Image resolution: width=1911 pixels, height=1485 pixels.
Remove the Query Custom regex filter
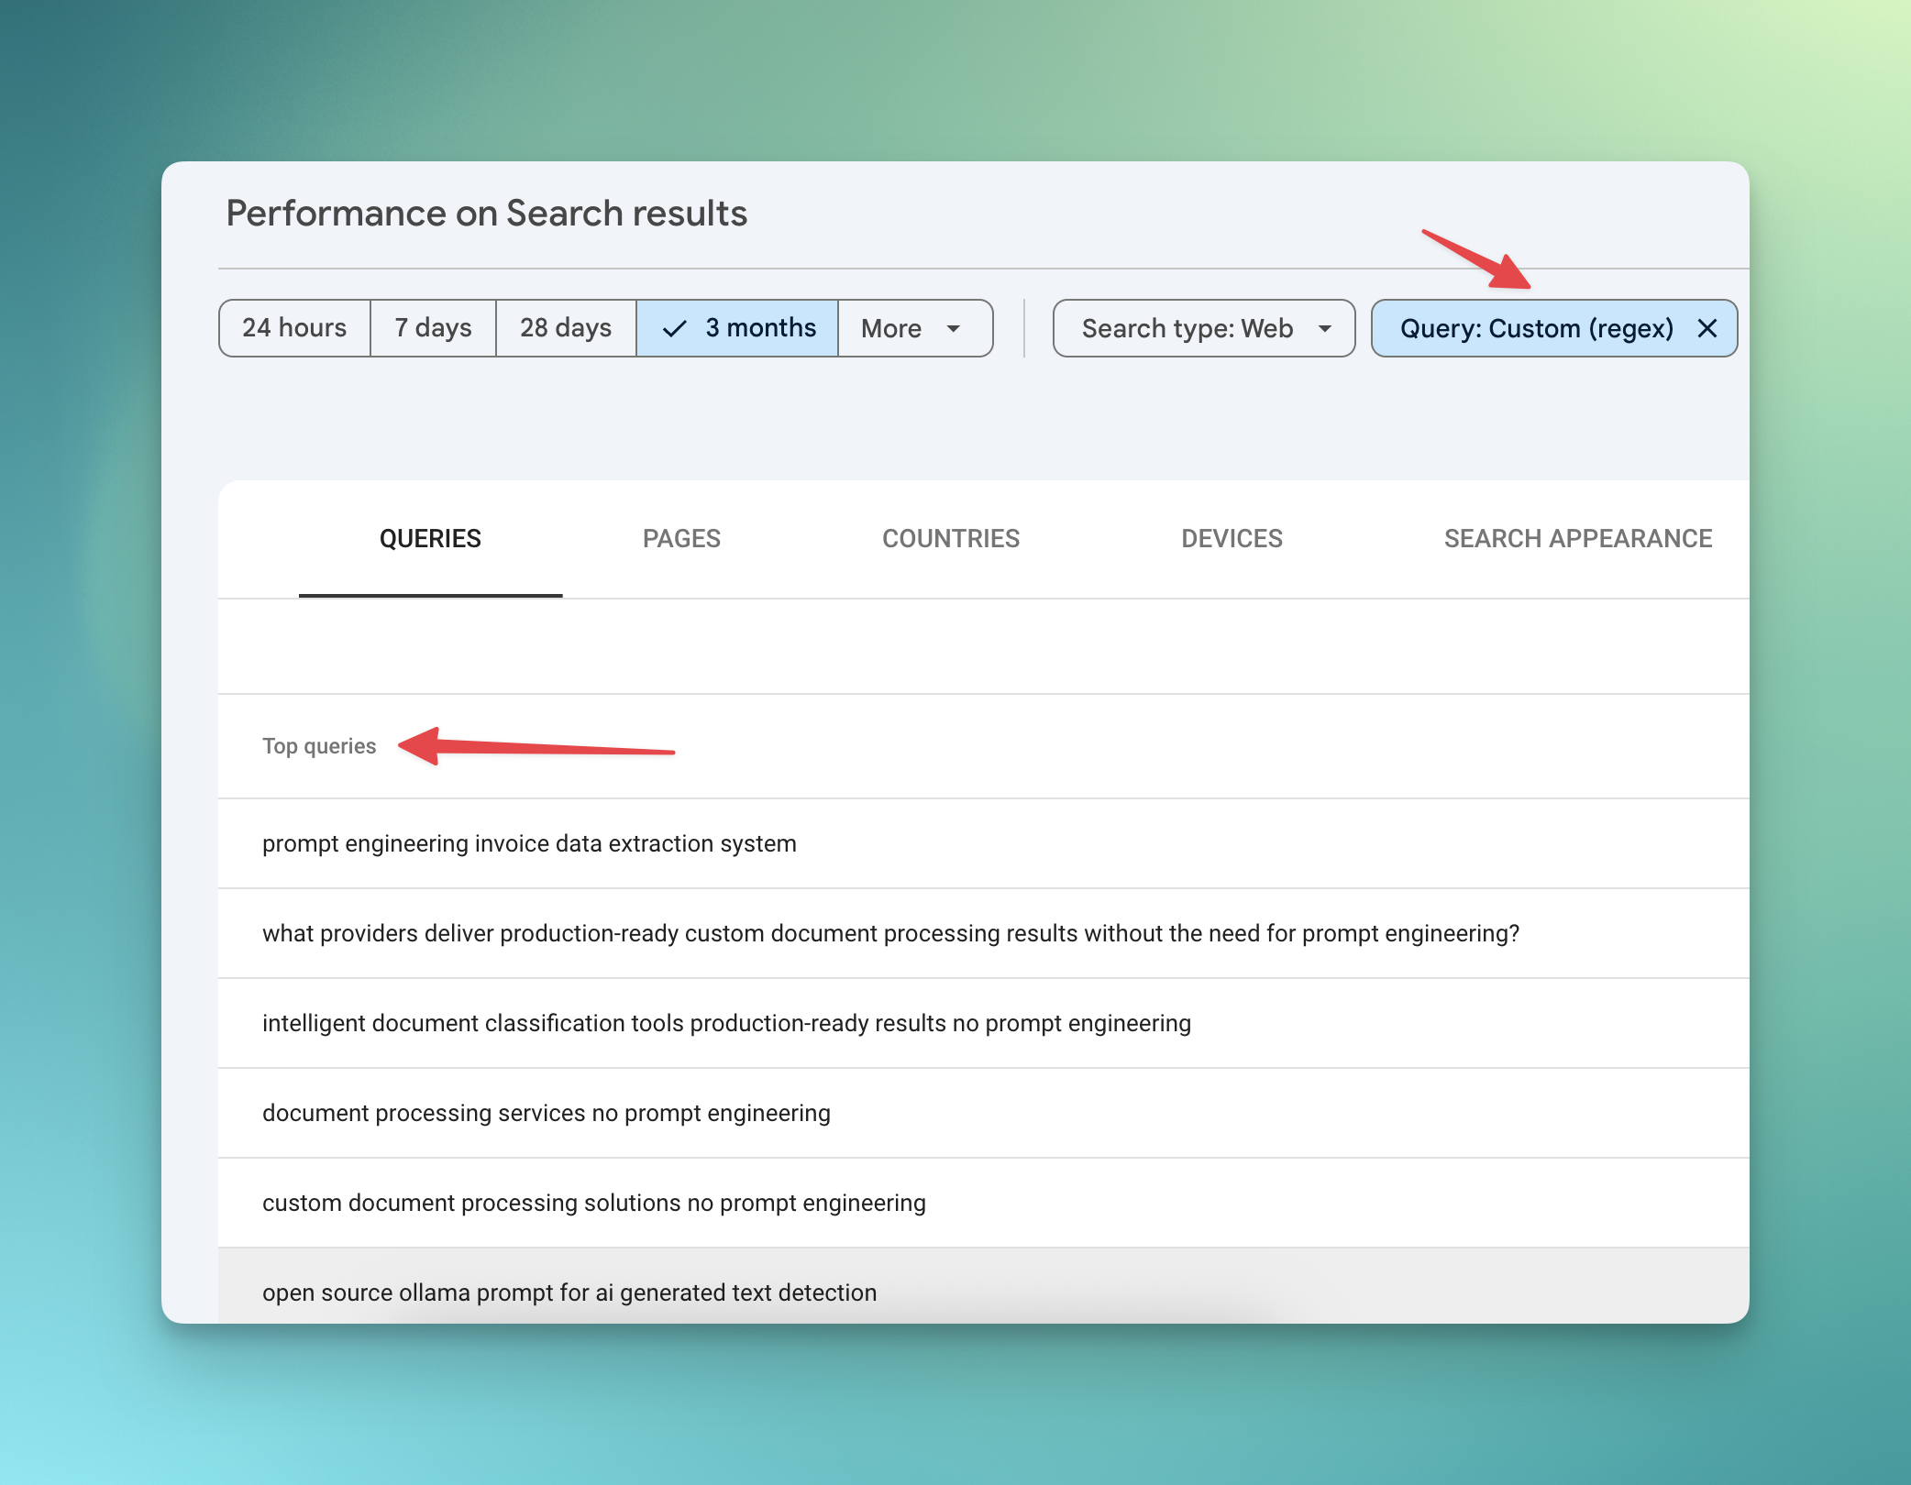1707,328
